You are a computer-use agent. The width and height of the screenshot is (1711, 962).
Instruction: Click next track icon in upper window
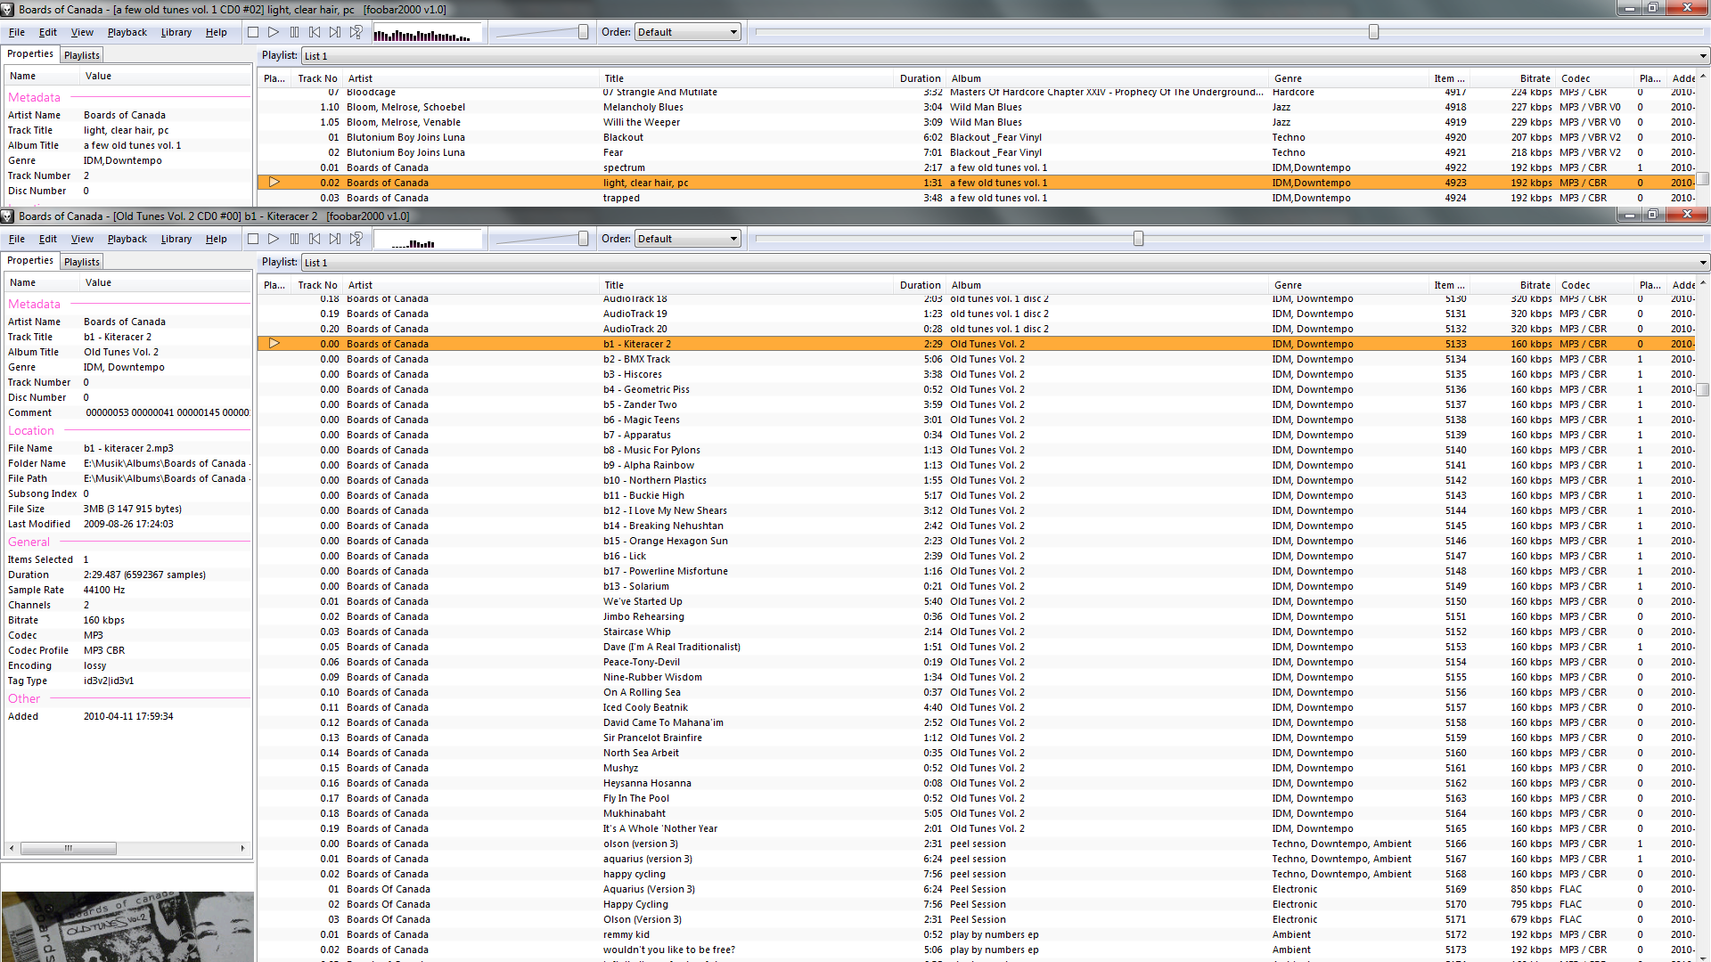(335, 32)
